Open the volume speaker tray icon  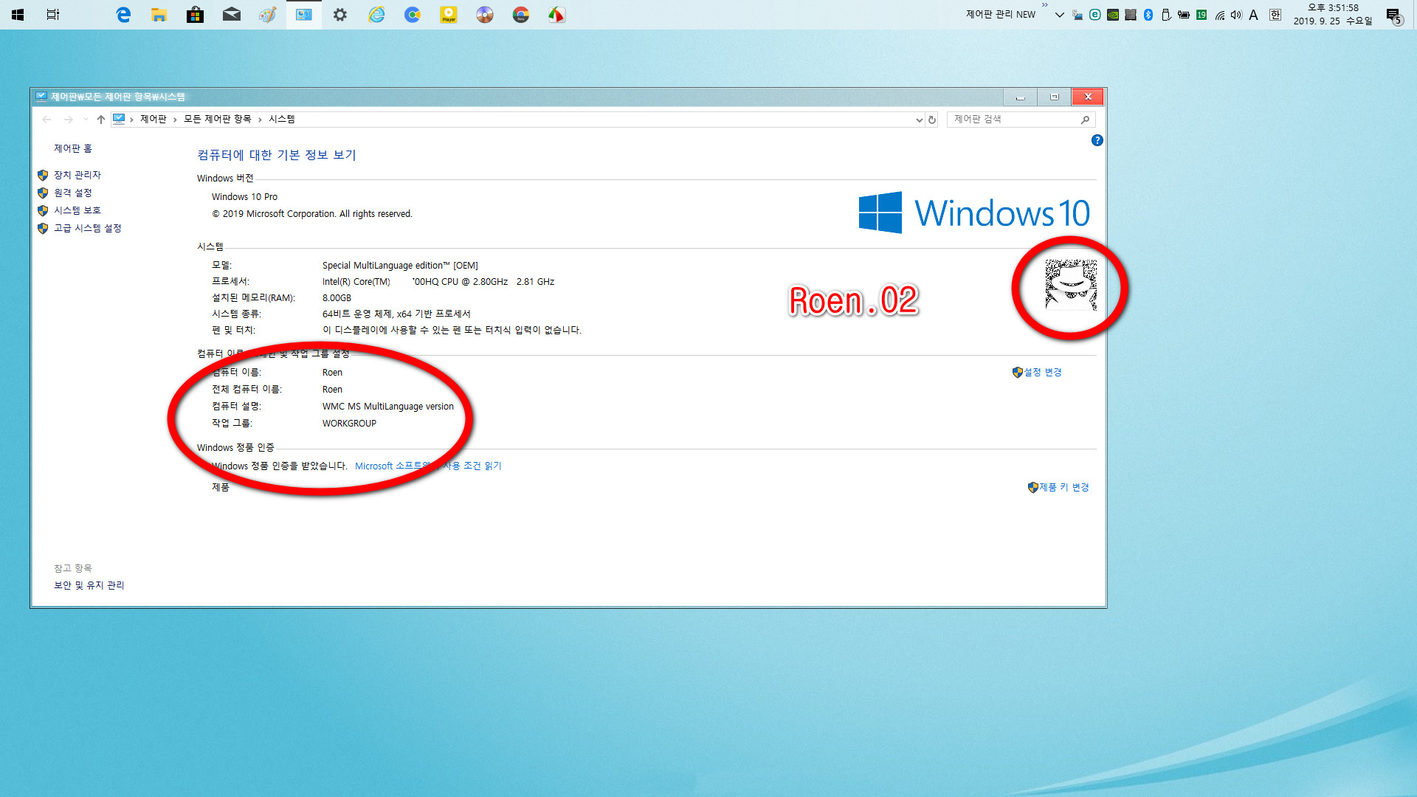coord(1236,15)
